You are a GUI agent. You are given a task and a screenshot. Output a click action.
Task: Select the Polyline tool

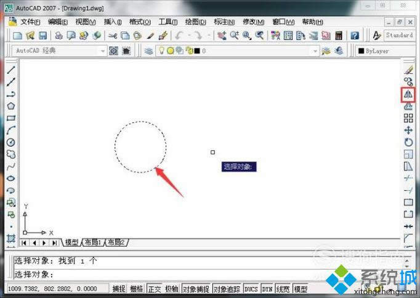(x=11, y=94)
